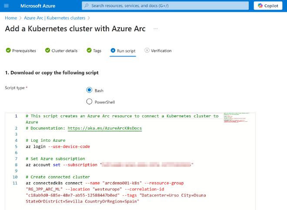Click the Tags green checkmark icon
287x210 pixels.
[89, 50]
